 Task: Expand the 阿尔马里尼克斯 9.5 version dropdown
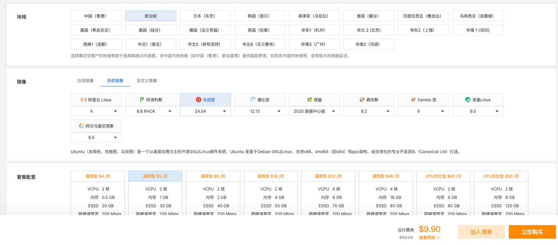(x=96, y=138)
